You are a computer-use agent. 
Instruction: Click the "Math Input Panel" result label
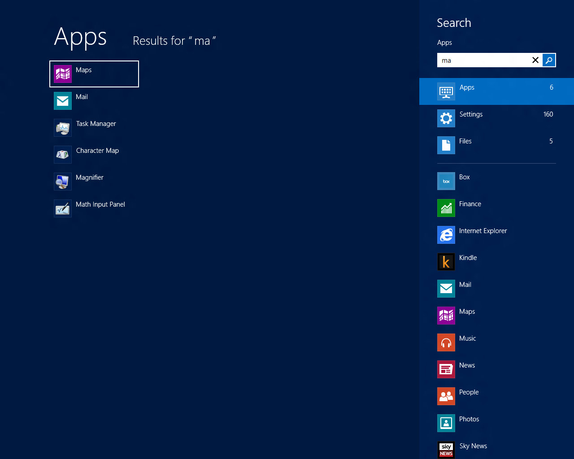click(100, 204)
